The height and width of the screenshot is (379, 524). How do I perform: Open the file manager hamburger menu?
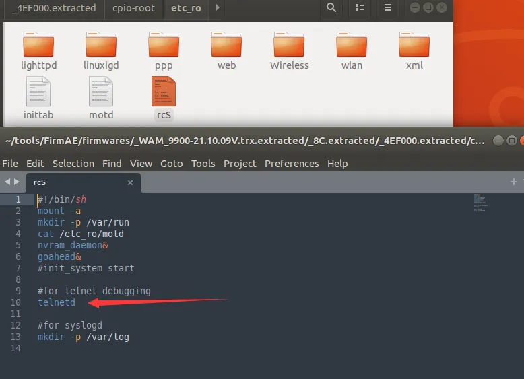point(388,7)
